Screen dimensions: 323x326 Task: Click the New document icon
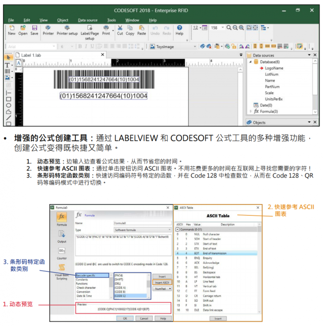[x=11, y=28]
